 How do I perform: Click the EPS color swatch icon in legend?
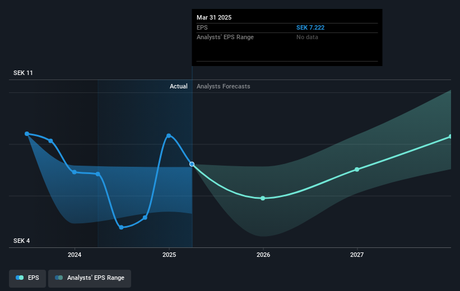(x=20, y=278)
